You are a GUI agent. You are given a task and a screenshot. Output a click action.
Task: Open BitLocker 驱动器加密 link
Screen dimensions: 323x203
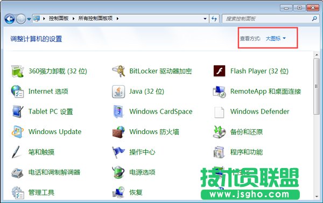(160, 71)
